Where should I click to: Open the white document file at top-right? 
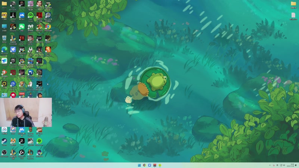coord(293,16)
